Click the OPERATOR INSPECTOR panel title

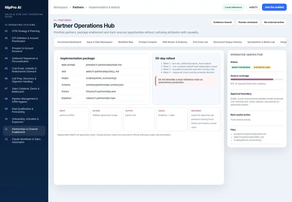click(246, 55)
